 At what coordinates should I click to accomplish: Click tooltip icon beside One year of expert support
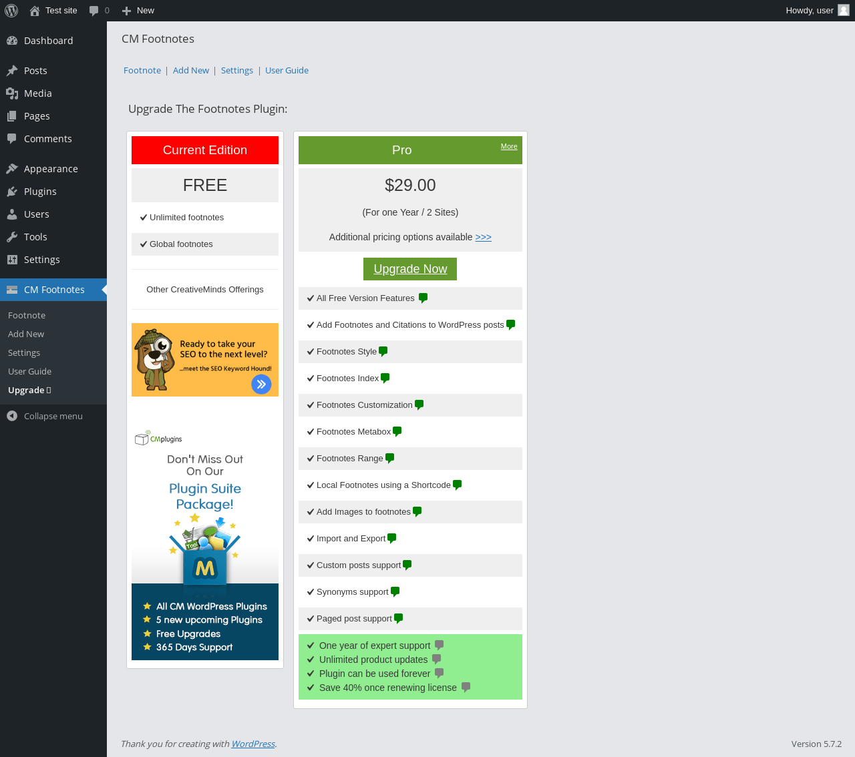point(440,646)
